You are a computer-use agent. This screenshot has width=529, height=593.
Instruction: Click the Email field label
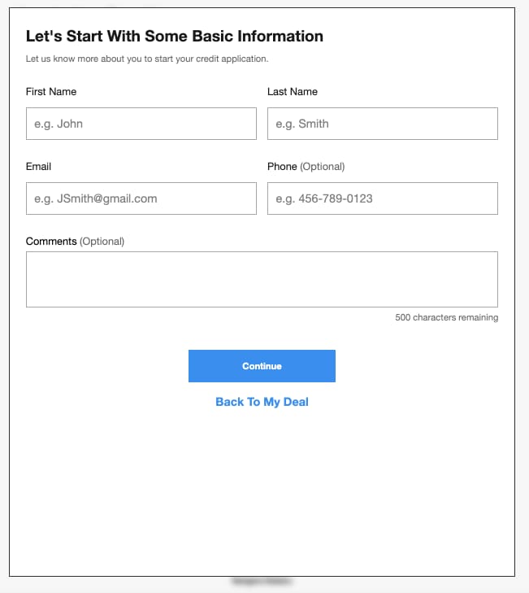click(x=38, y=167)
